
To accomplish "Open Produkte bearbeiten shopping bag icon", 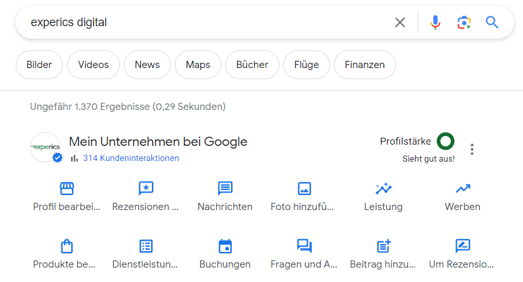I will pos(67,246).
